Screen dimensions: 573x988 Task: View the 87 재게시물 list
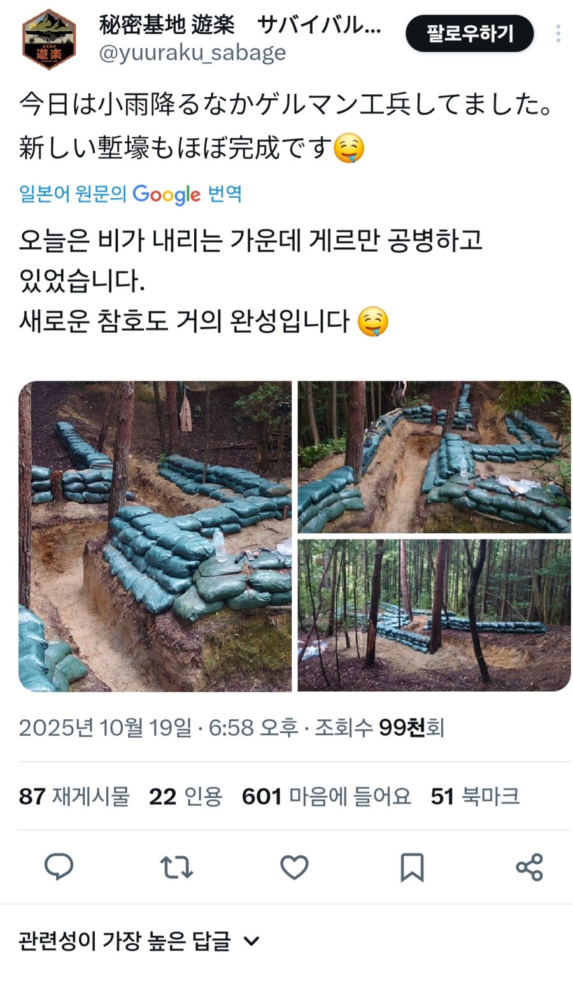[x=74, y=796]
